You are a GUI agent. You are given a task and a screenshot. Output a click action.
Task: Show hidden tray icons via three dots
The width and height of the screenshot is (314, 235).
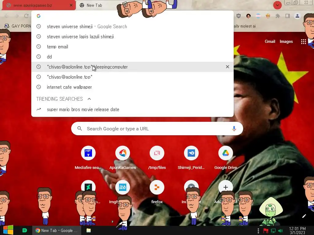point(258,231)
